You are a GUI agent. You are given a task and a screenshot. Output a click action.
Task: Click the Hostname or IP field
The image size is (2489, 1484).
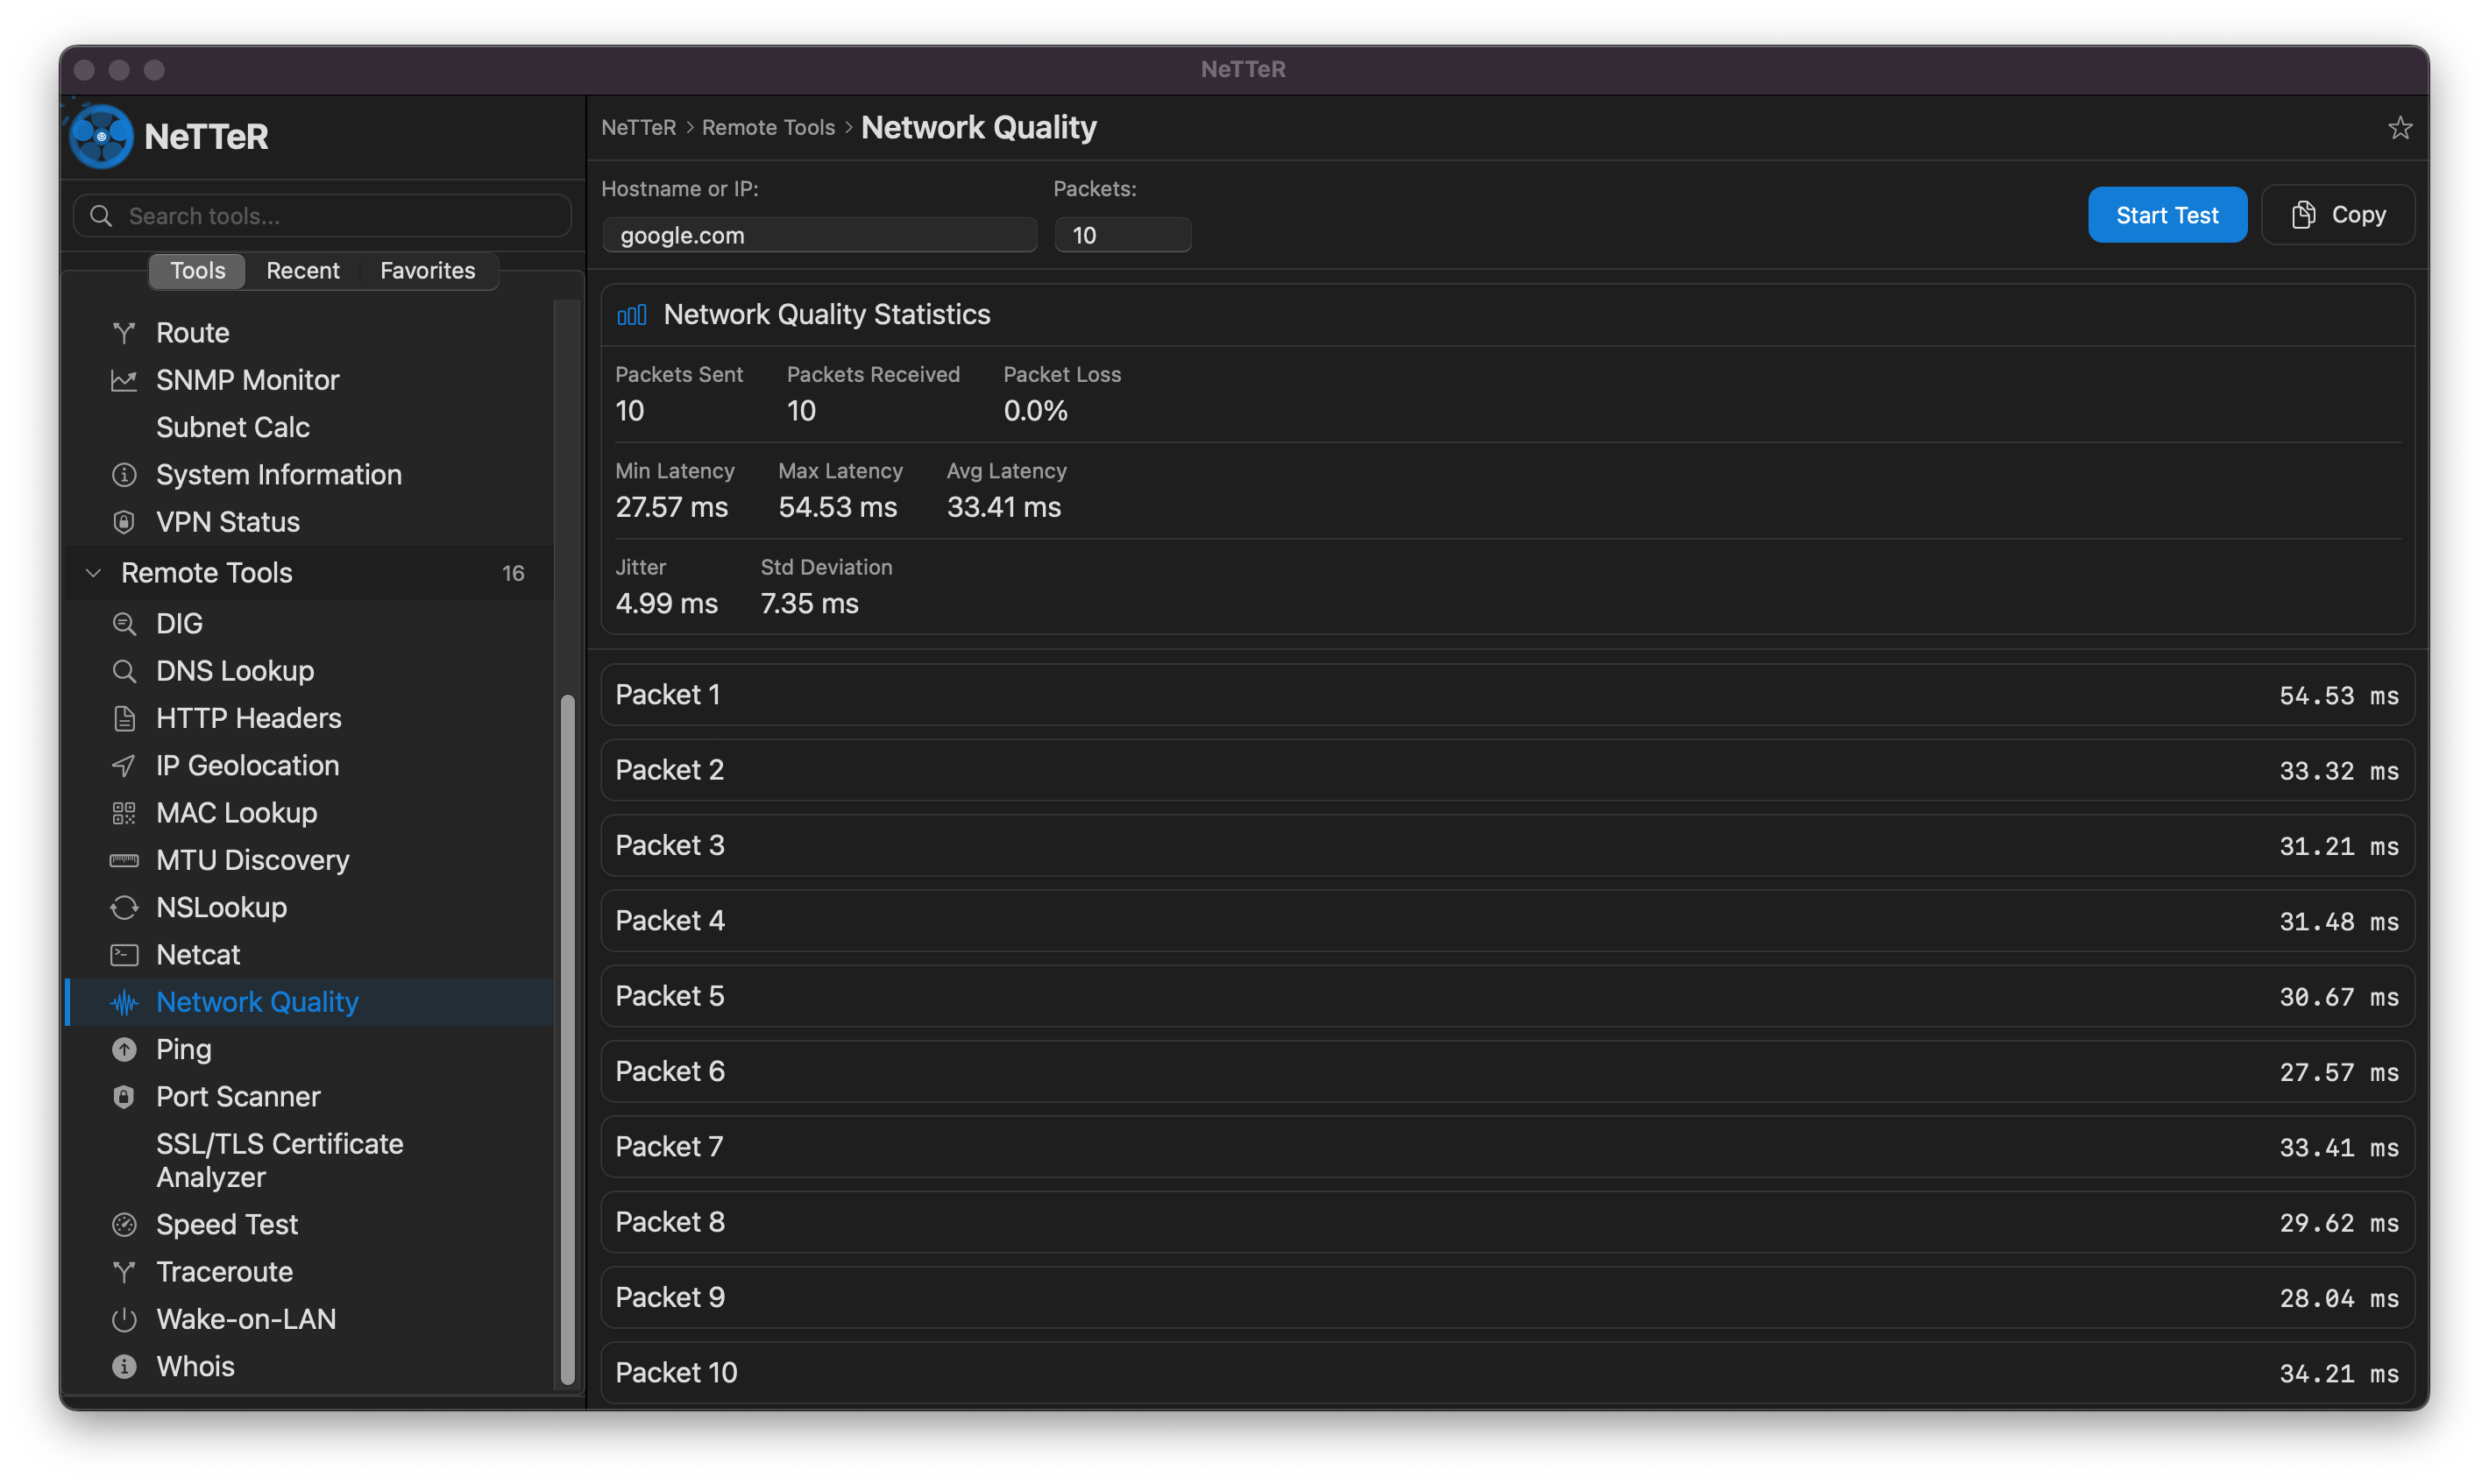(819, 236)
